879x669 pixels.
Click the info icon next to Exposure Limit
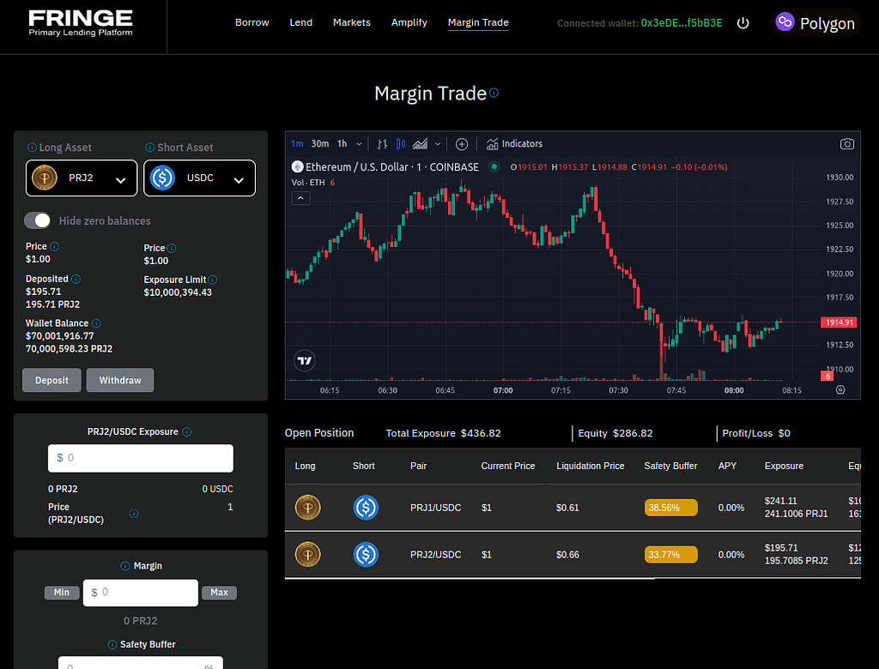point(213,280)
